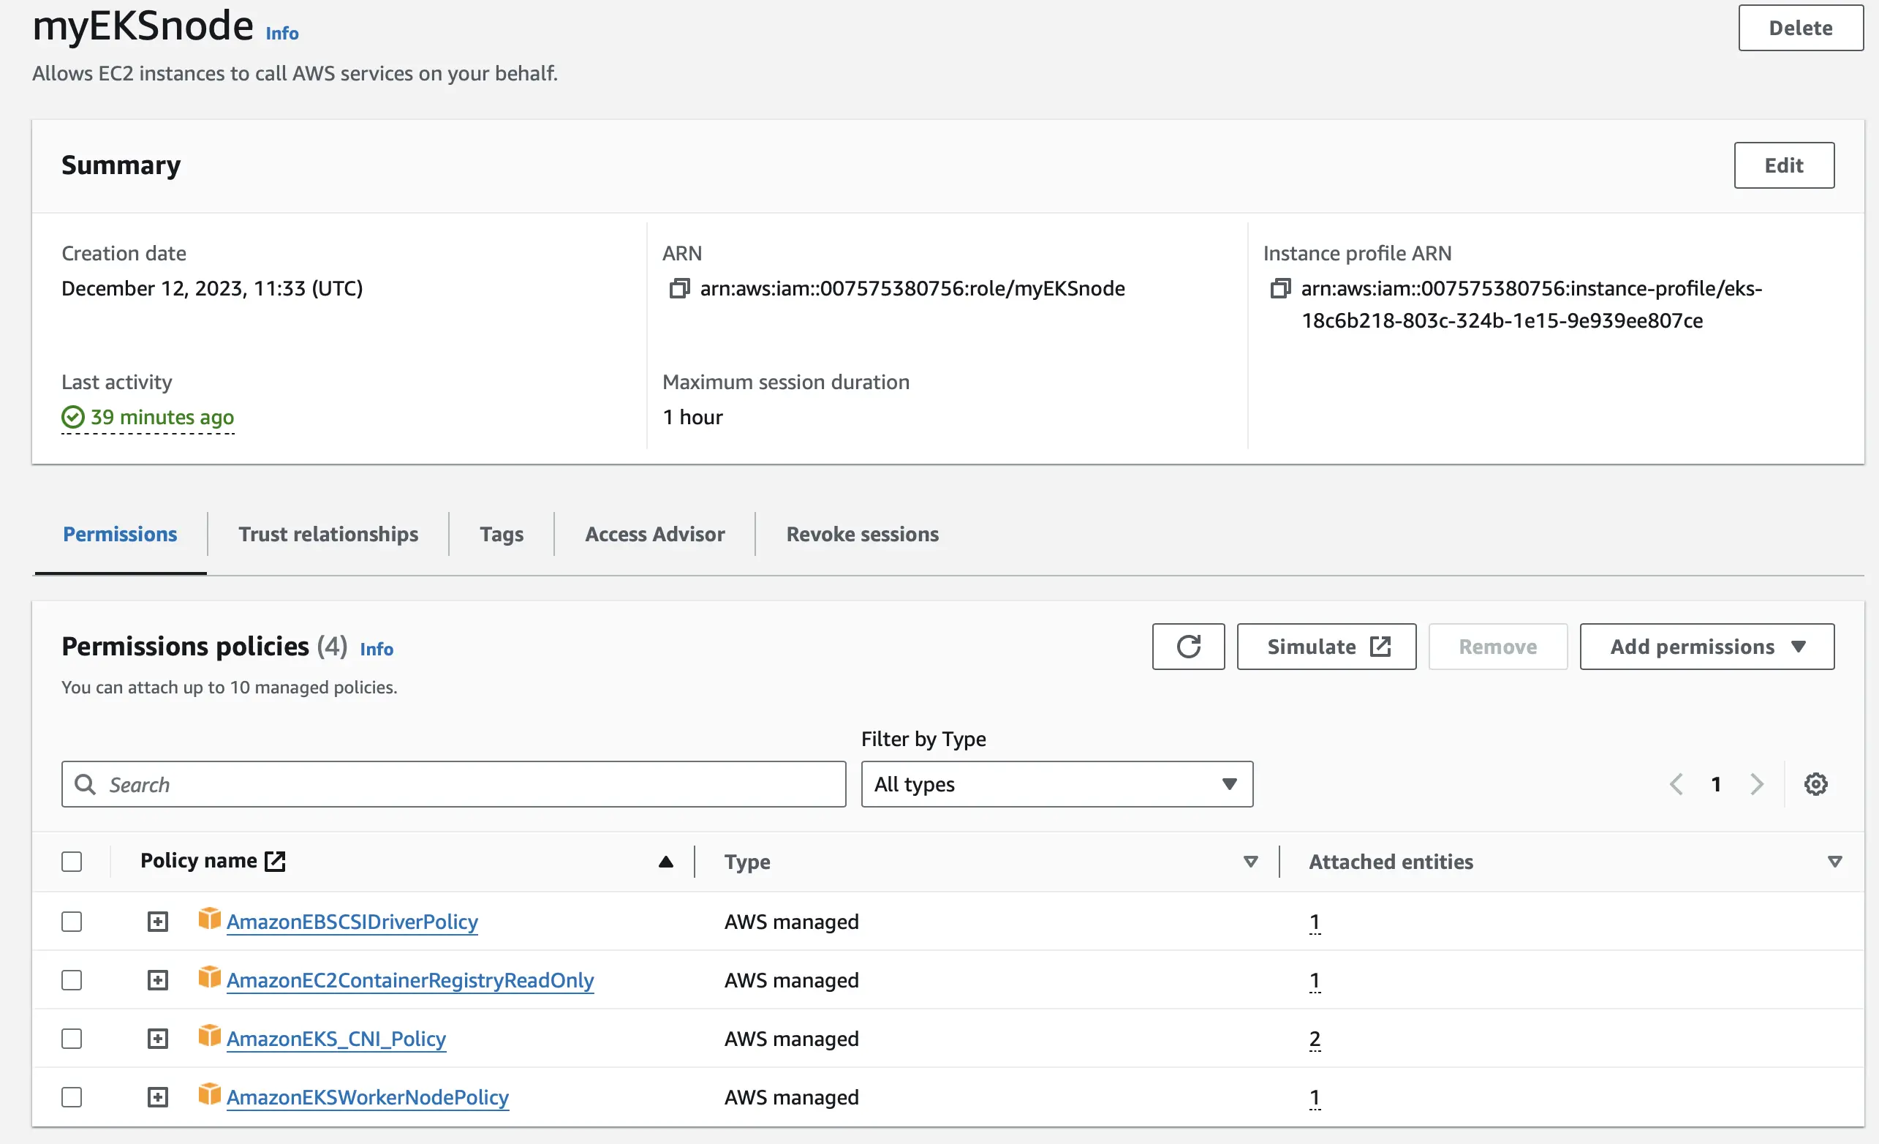The height and width of the screenshot is (1144, 1879).
Task: Click the orange icon beside AmazonEKS_CNI_Policy
Action: [x=209, y=1036]
